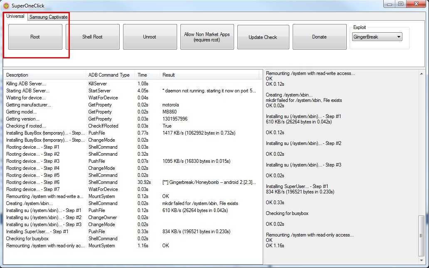Click Allow Non Market Apps button
Image resolution: width=429 pixels, height=268 pixels.
(x=207, y=37)
